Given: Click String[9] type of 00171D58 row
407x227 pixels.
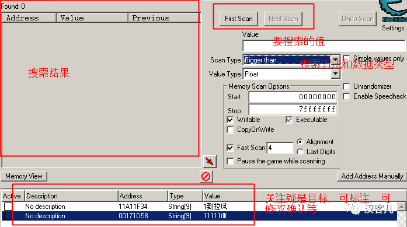Looking at the screenshot, I should click(180, 216).
